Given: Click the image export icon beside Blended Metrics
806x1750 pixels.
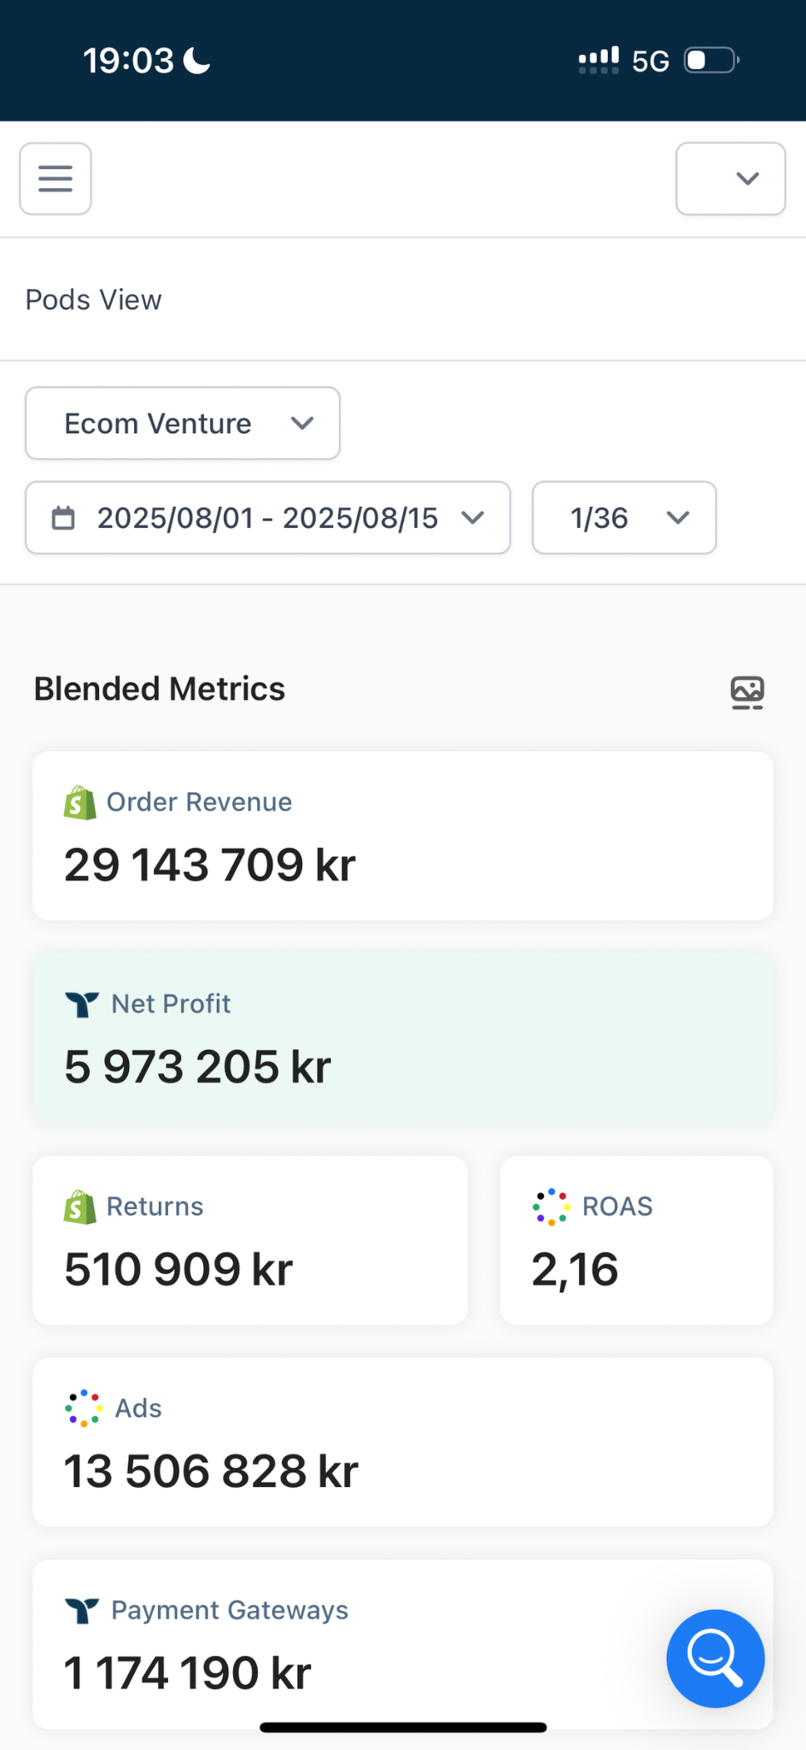Looking at the screenshot, I should tap(747, 692).
